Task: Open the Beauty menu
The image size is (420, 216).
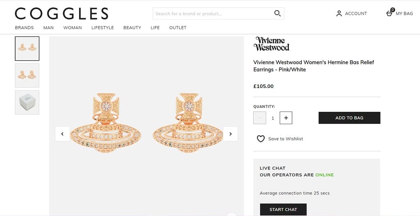Action: pyautogui.click(x=132, y=28)
